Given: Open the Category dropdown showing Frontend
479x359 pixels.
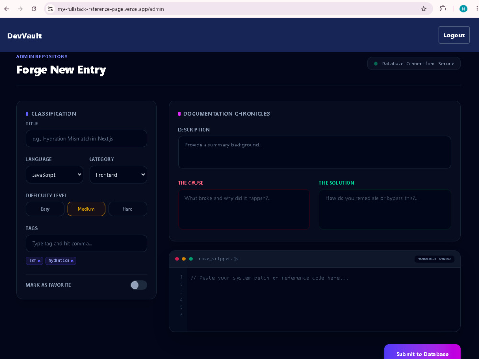Looking at the screenshot, I should 118,175.
